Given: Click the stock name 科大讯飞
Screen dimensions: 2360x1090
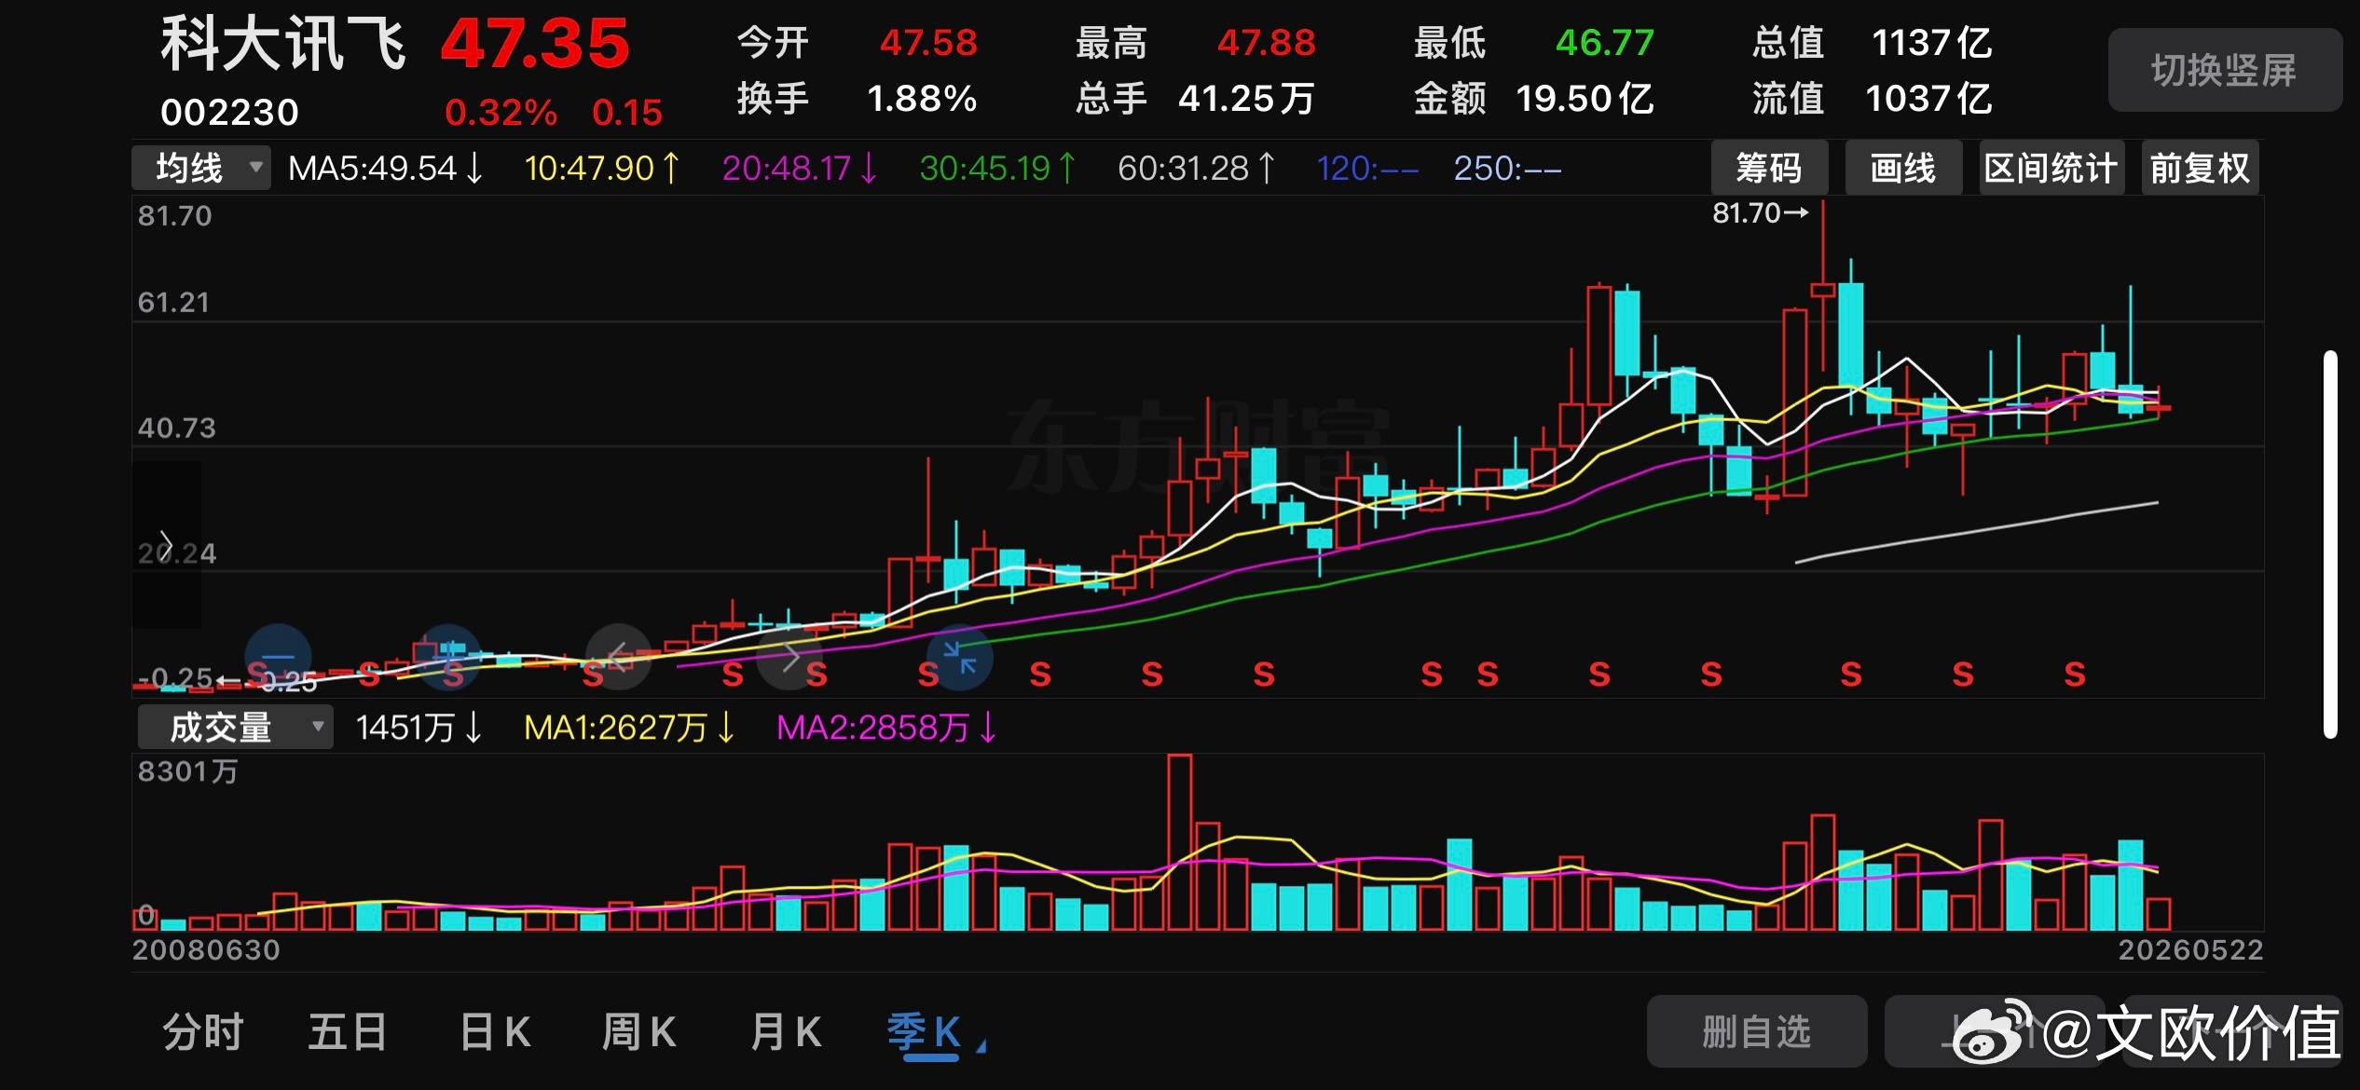Looking at the screenshot, I should [x=283, y=44].
